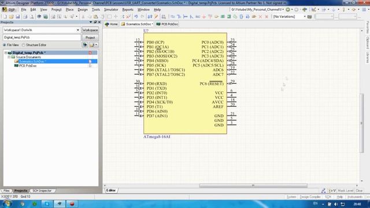Viewport: 370px width, 208px height.
Task: Close the Projects panel
Action: (99, 22)
